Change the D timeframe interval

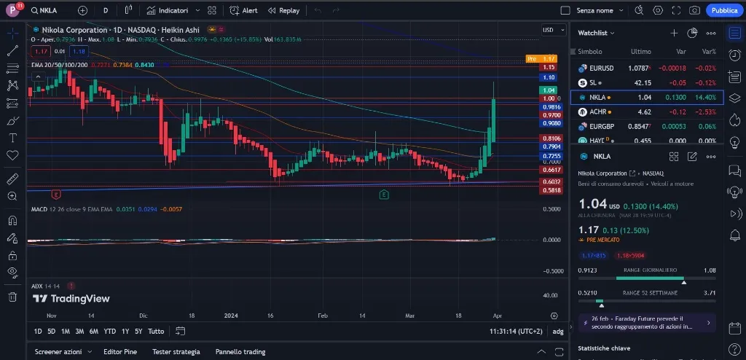pos(106,10)
